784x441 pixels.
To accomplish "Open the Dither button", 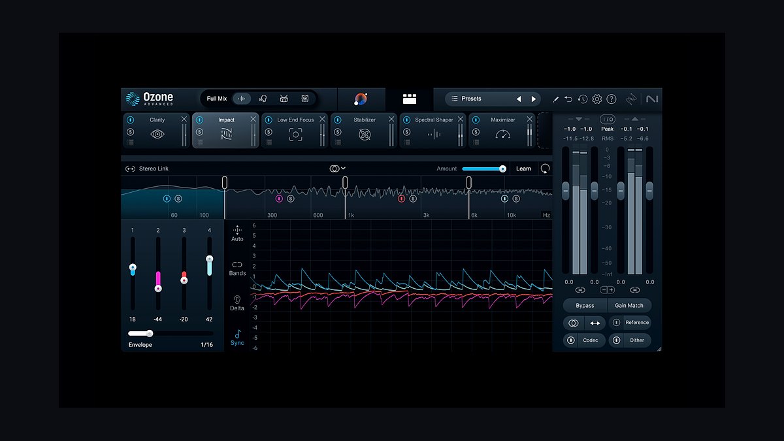I will point(637,340).
